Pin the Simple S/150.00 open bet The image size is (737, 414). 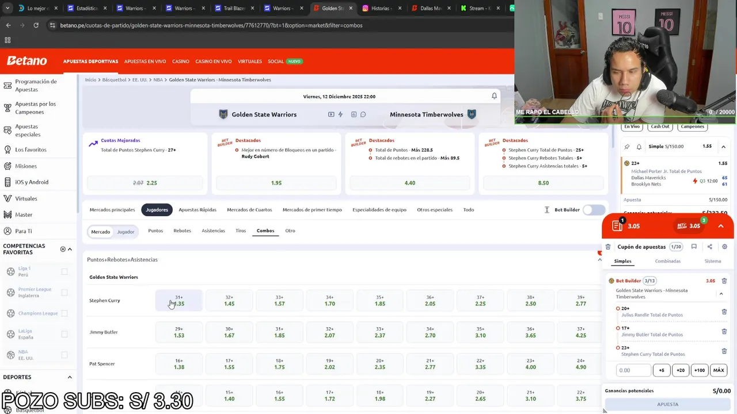pos(627,147)
